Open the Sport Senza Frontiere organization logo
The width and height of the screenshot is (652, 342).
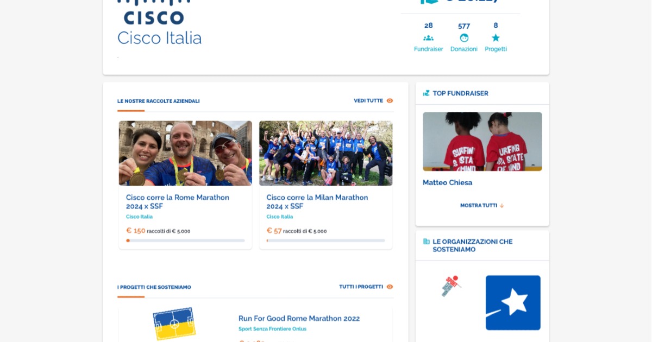(x=451, y=286)
